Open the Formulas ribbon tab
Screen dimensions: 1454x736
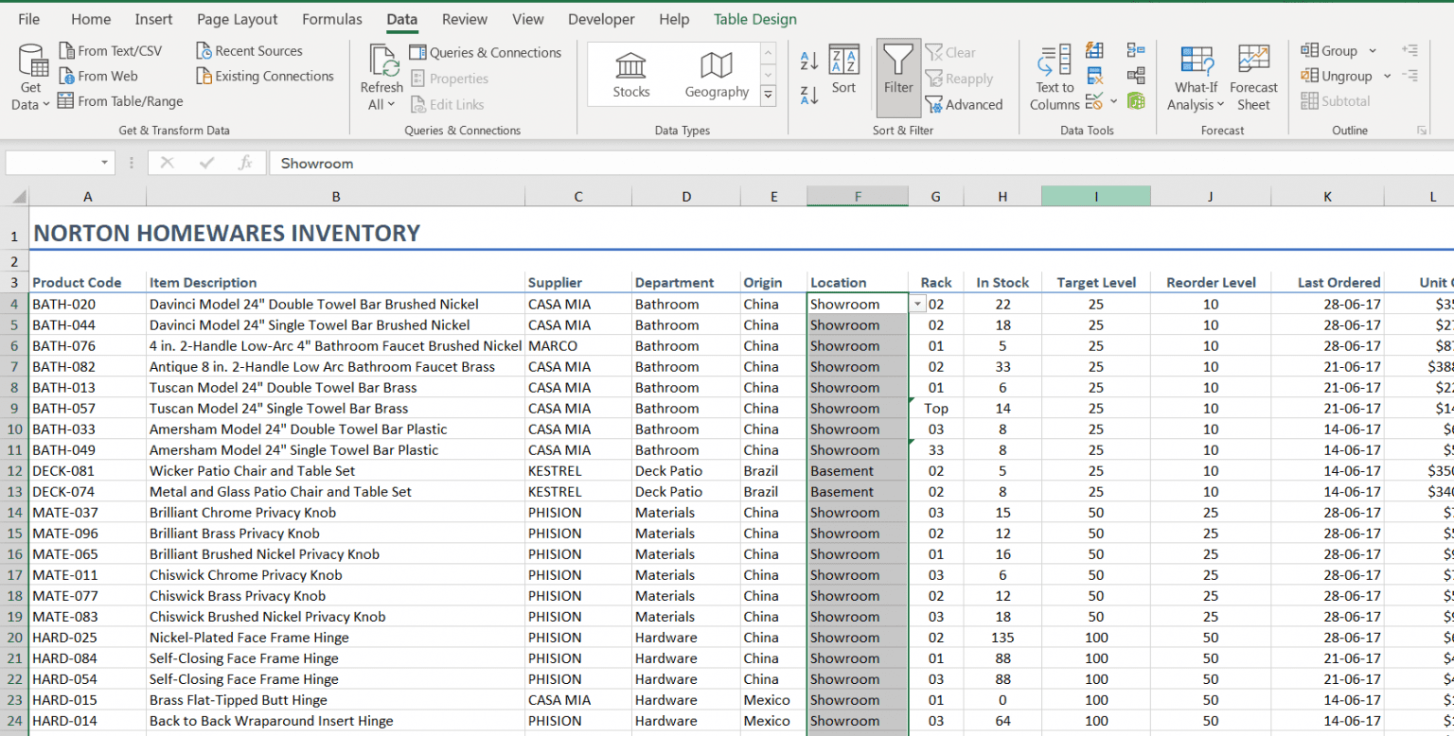click(332, 19)
